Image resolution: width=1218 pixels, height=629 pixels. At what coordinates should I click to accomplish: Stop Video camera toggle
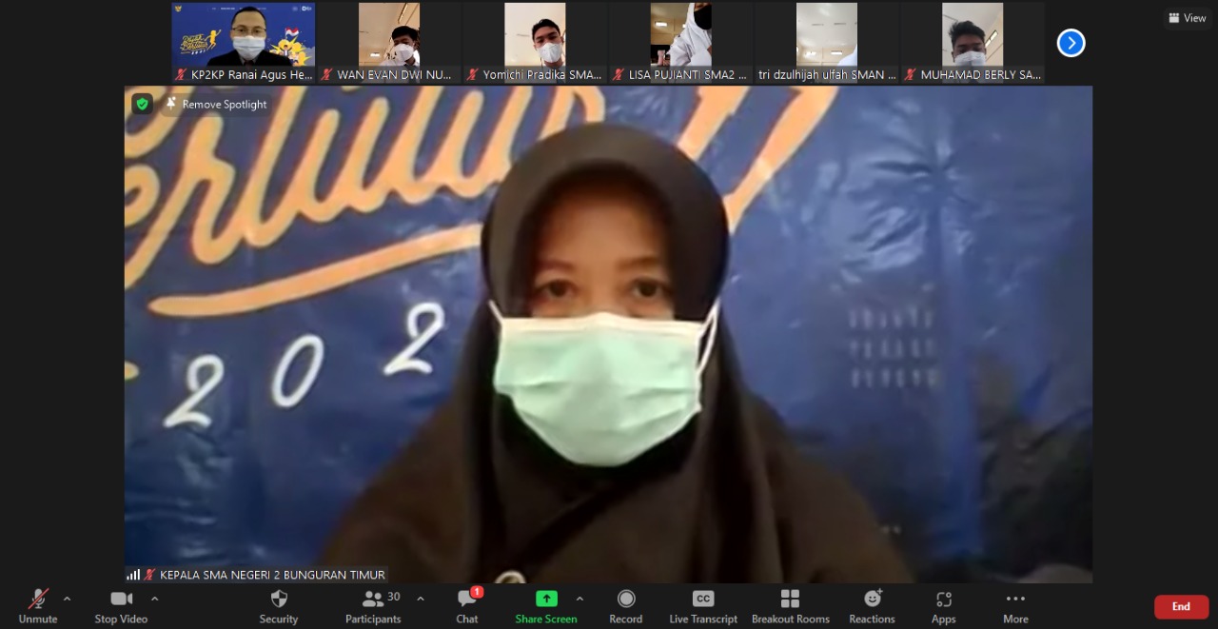[x=121, y=605]
